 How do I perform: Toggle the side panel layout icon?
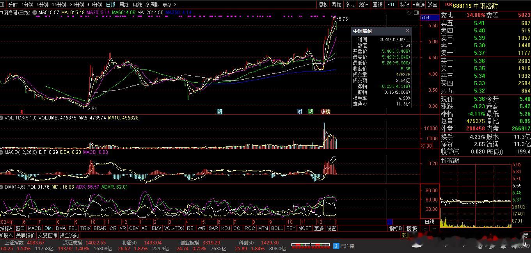coord(416,13)
